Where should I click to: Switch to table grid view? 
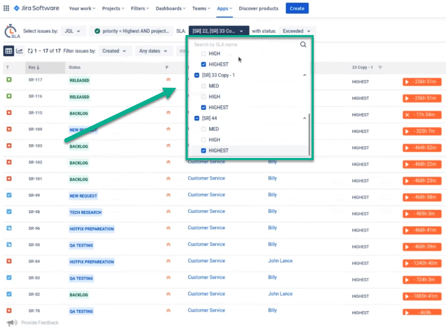(x=8, y=51)
